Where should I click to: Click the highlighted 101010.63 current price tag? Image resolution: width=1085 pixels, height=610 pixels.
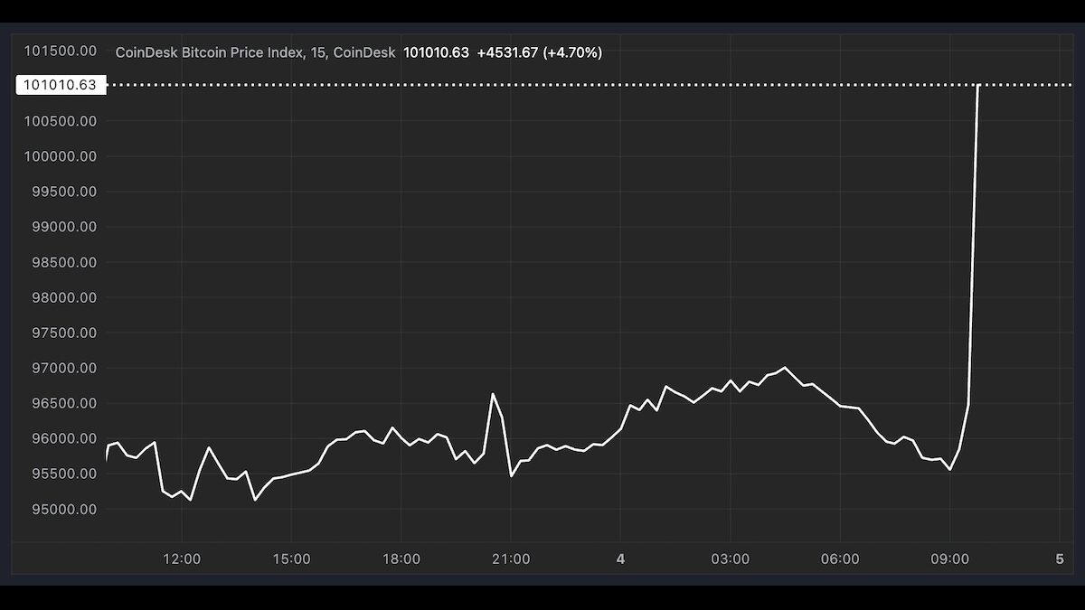(61, 85)
